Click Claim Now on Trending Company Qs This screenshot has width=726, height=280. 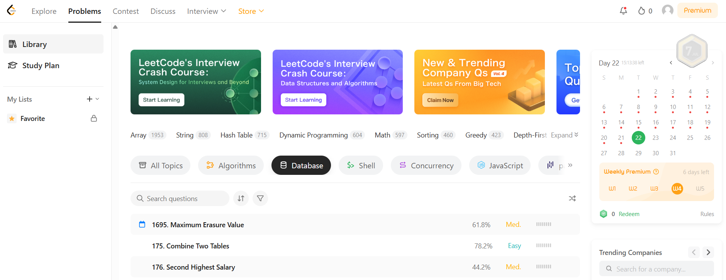(440, 100)
